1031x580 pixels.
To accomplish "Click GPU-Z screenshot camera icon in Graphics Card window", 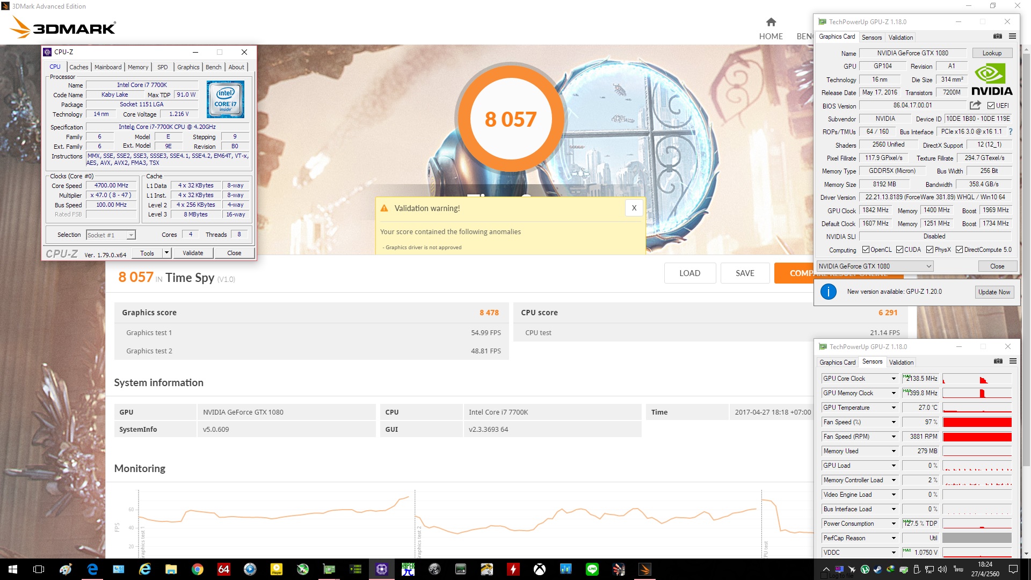I will point(997,37).
